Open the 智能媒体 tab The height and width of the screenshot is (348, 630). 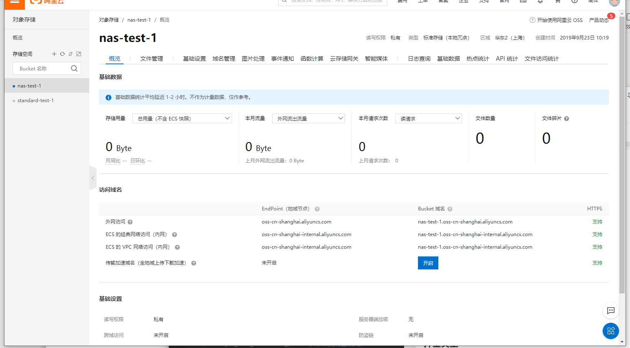(376, 59)
